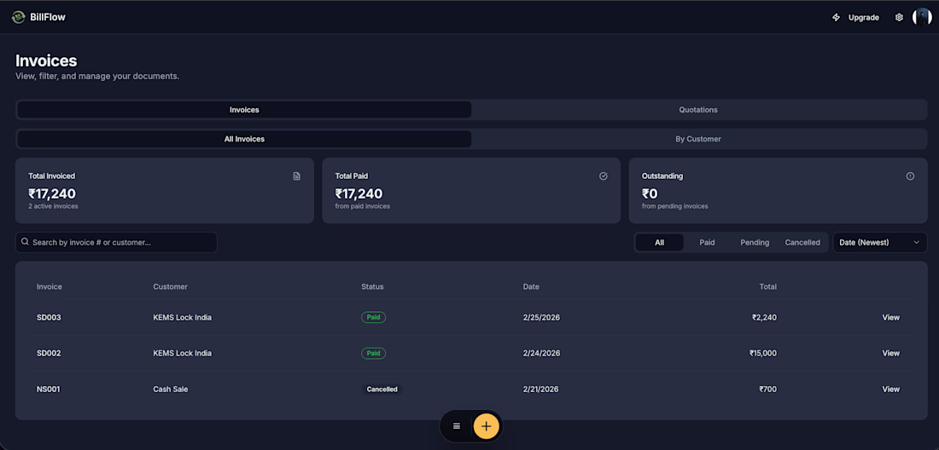
Task: Click KEMS Lock India in SD002 row
Action: click(x=182, y=353)
